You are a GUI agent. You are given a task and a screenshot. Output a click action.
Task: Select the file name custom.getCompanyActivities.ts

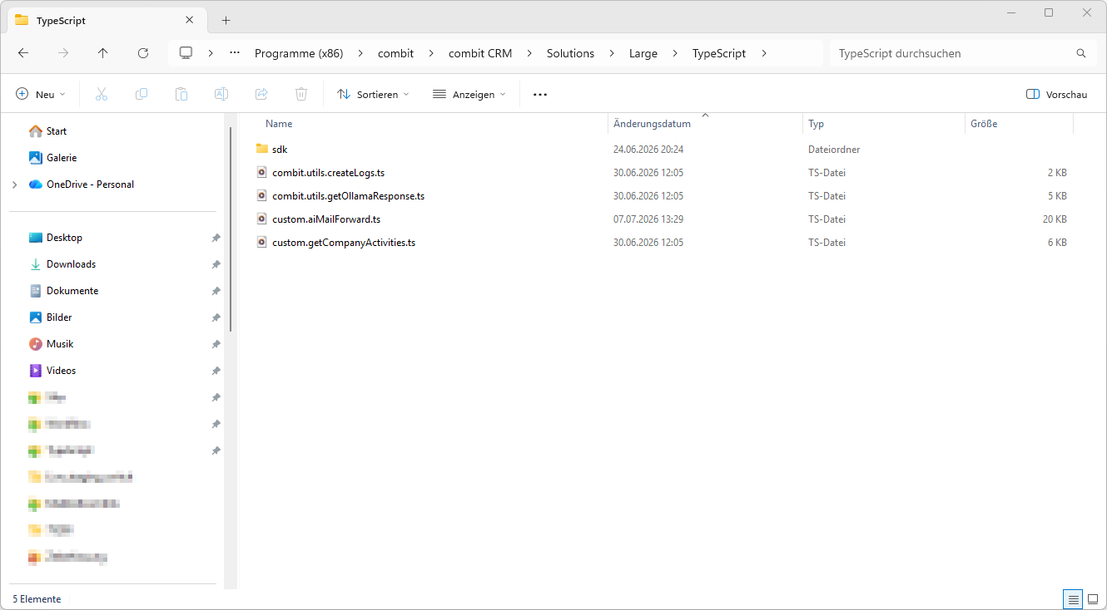point(344,243)
